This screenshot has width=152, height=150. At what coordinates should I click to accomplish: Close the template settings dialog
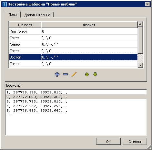point(147,4)
